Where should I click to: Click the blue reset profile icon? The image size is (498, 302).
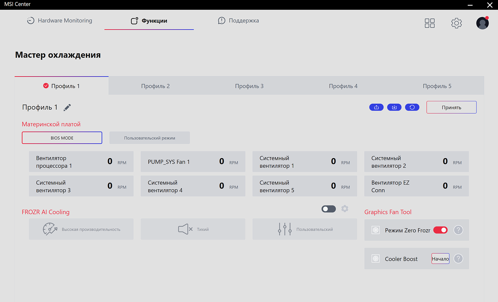click(412, 107)
